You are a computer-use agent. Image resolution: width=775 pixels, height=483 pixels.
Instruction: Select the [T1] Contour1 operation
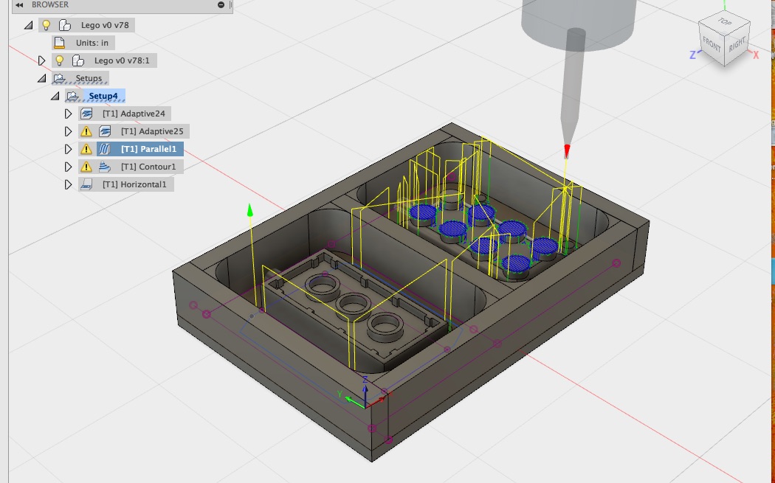tap(148, 167)
